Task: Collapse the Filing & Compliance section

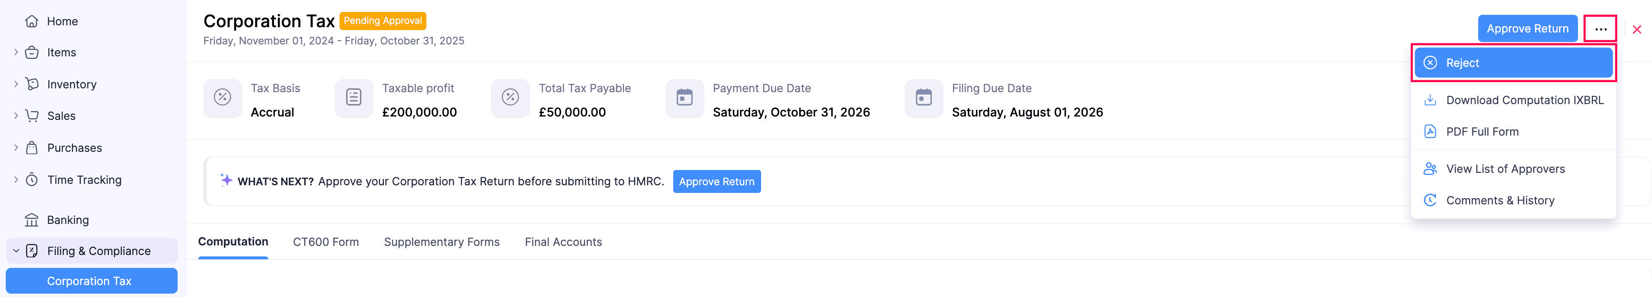Action: pyautogui.click(x=16, y=251)
